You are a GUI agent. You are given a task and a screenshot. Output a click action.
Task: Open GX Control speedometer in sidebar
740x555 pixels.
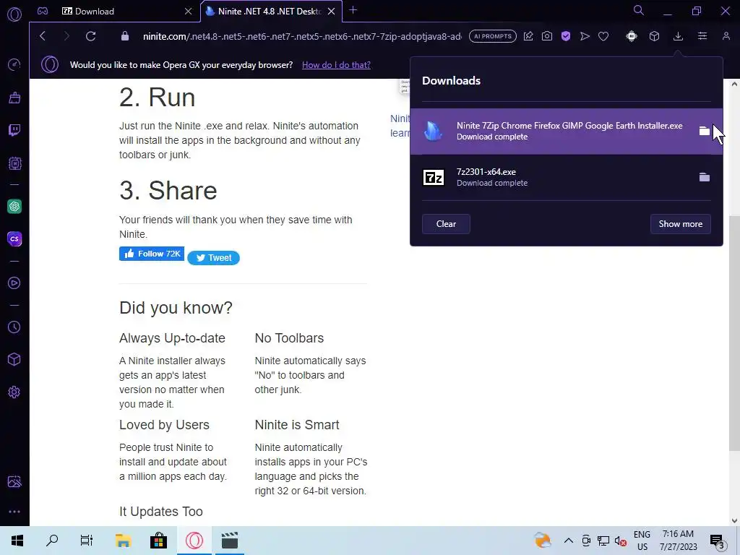click(14, 64)
